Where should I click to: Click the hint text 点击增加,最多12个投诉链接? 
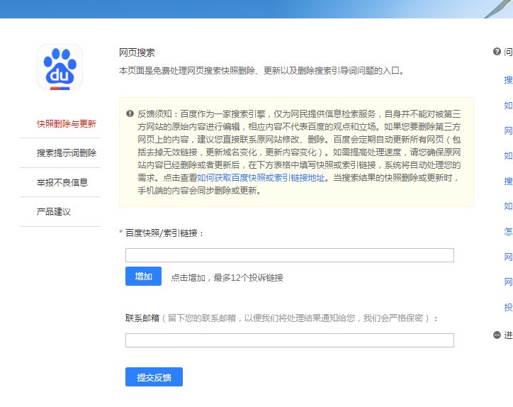tap(227, 278)
